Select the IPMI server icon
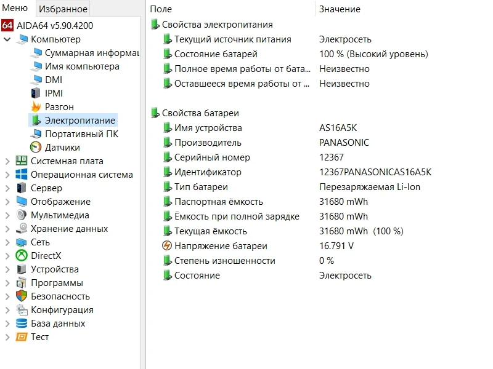Viewport: 493px width, 369px height. [36, 93]
